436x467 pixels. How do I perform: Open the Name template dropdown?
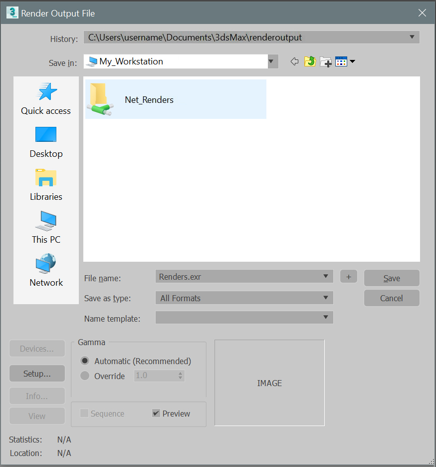(327, 317)
